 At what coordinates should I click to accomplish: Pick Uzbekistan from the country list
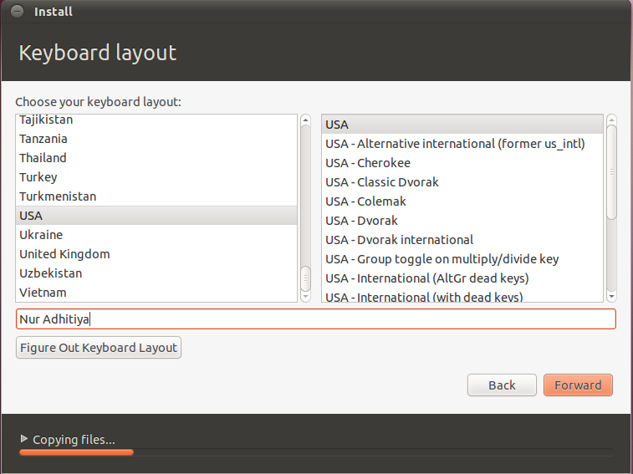coord(156,273)
